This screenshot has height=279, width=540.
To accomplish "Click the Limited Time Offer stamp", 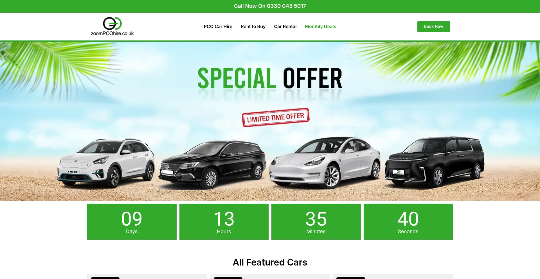I will (276, 117).
